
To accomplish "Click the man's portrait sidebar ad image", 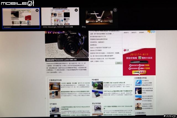I will tap(138, 106).
